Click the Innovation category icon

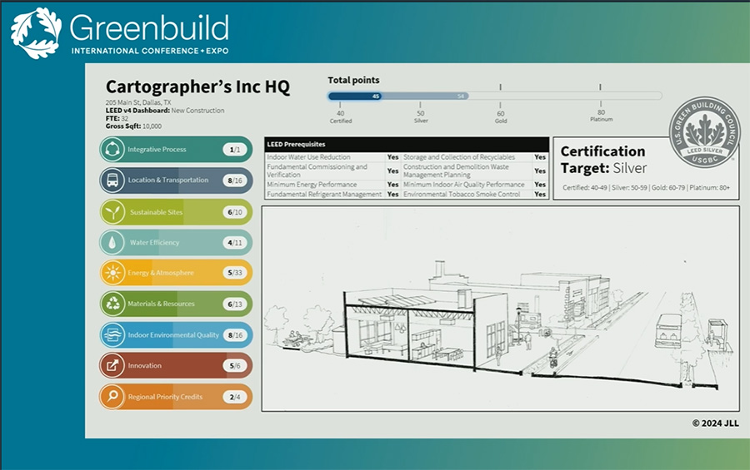pyautogui.click(x=112, y=365)
